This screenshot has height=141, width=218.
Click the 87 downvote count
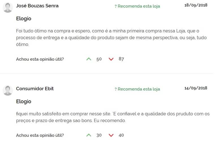[x=121, y=59]
